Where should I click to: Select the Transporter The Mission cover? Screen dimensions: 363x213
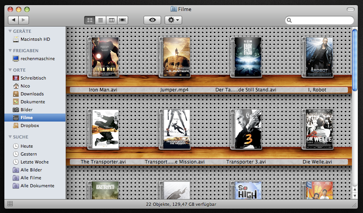pyautogui.click(x=175, y=129)
